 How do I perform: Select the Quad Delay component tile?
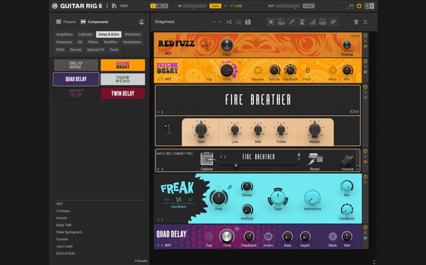76,79
